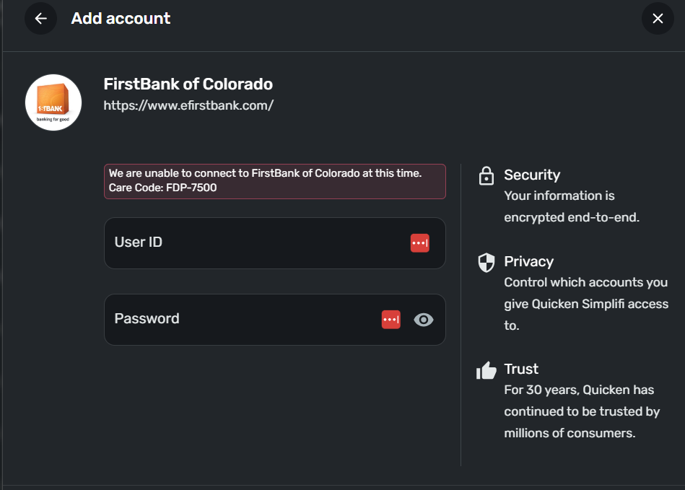Click the Privacy shield icon
The width and height of the screenshot is (685, 490).
coord(487,262)
